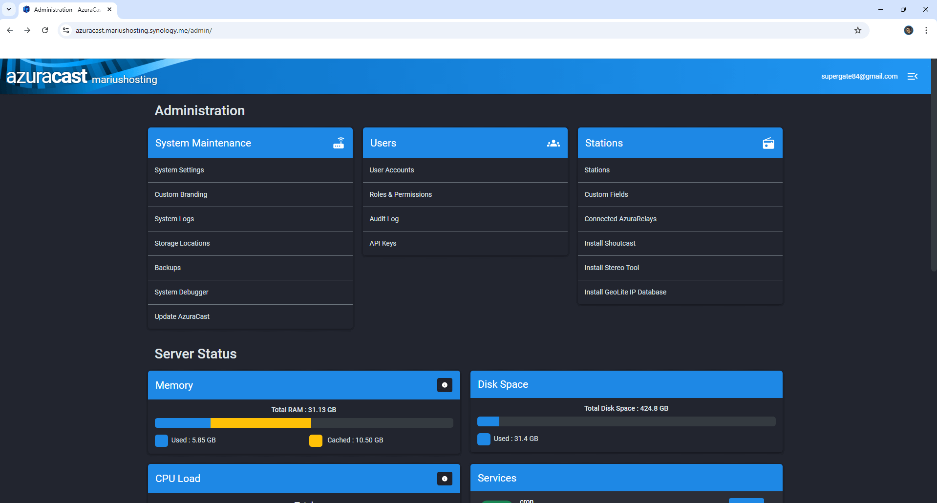The width and height of the screenshot is (937, 503).
Task: View site information icon in address bar
Action: 66,30
